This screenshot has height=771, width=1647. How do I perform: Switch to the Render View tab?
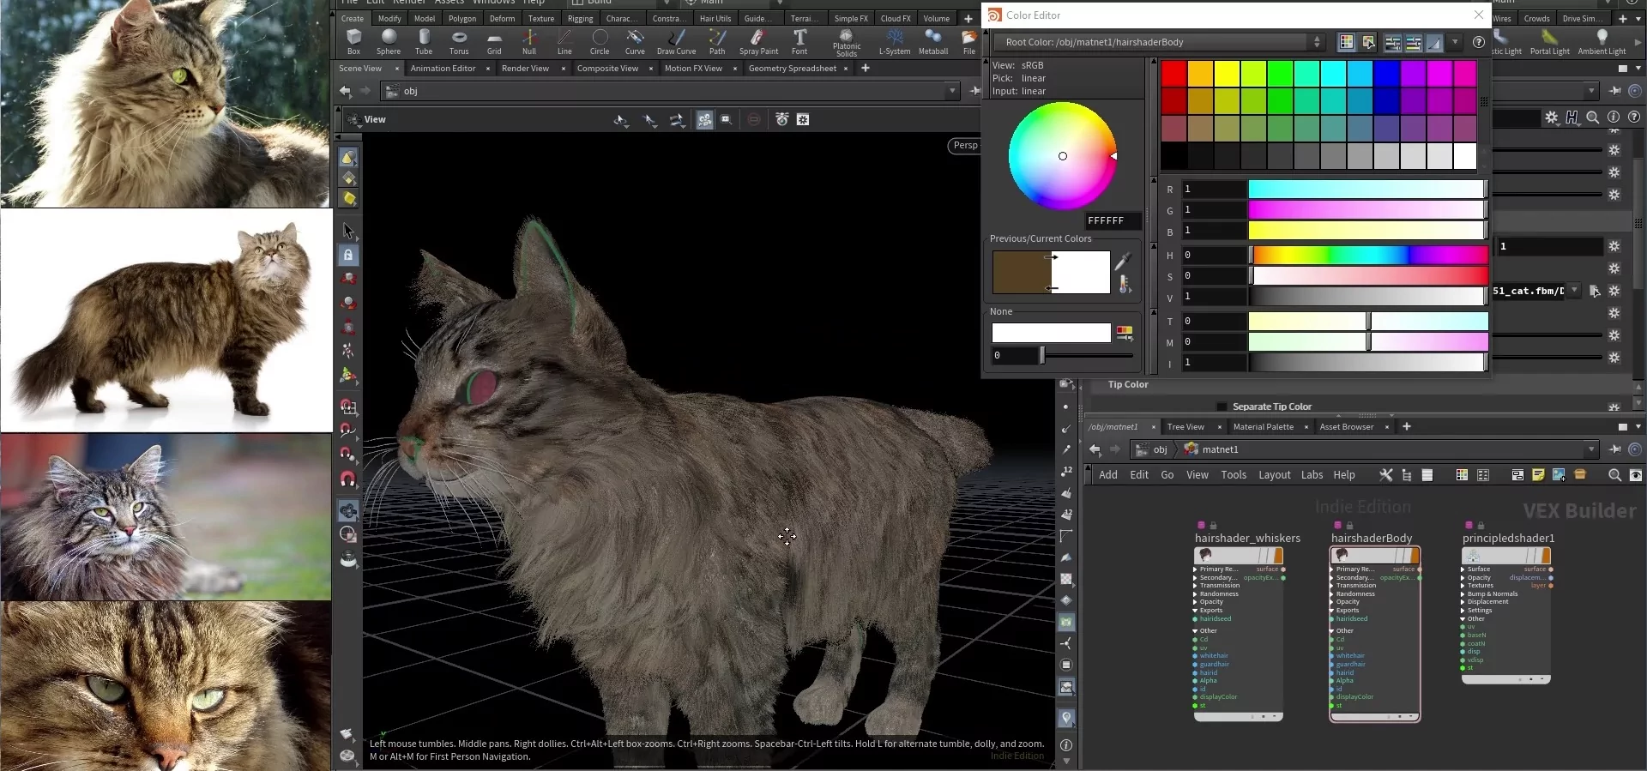[x=525, y=68]
